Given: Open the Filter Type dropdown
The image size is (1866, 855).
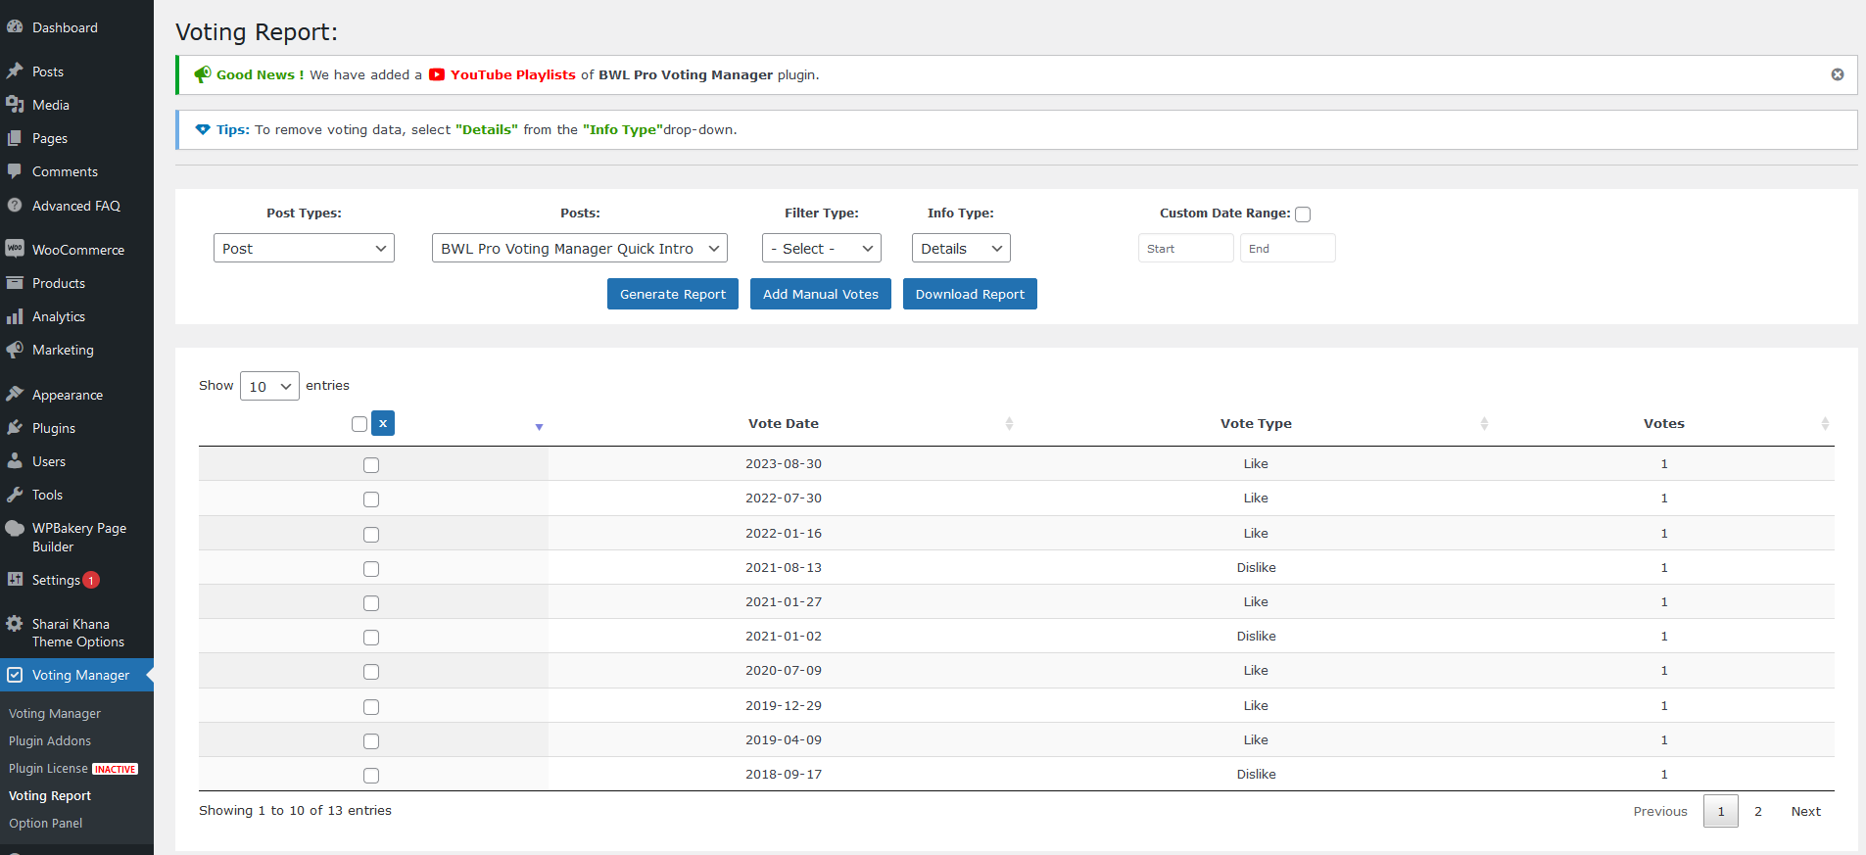Looking at the screenshot, I should tap(822, 248).
